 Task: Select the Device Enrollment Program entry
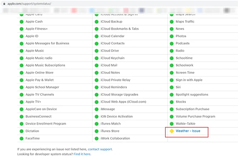pos(46,123)
